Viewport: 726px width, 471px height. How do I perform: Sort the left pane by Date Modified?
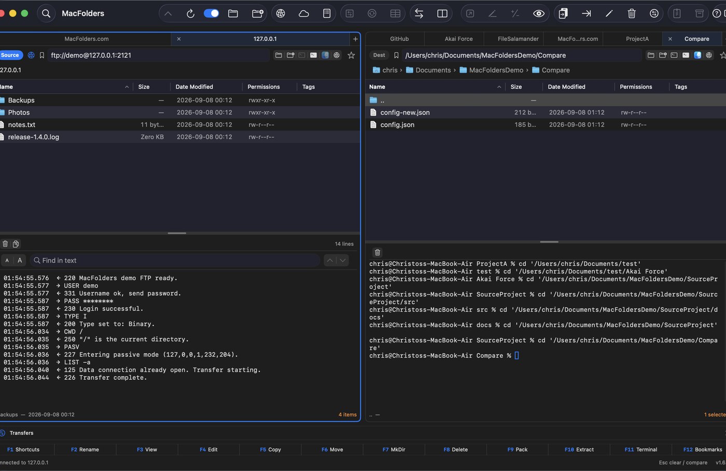click(194, 87)
